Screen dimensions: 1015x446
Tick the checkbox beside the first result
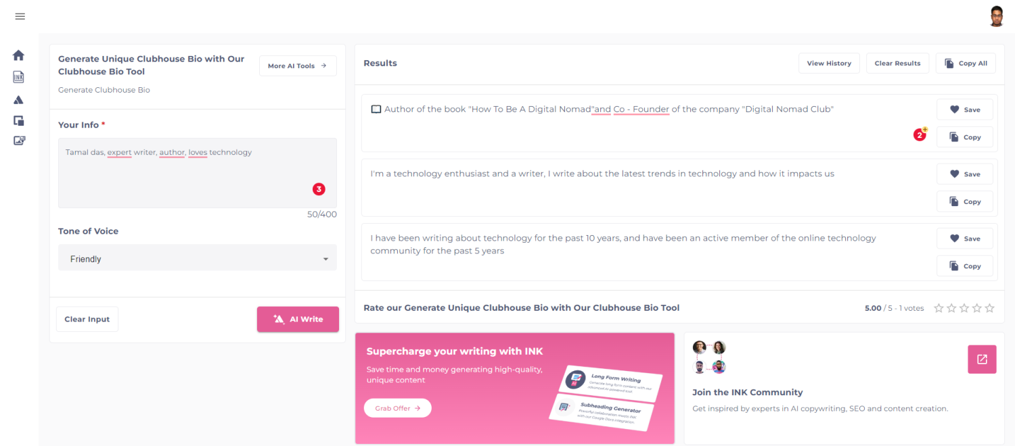click(376, 109)
